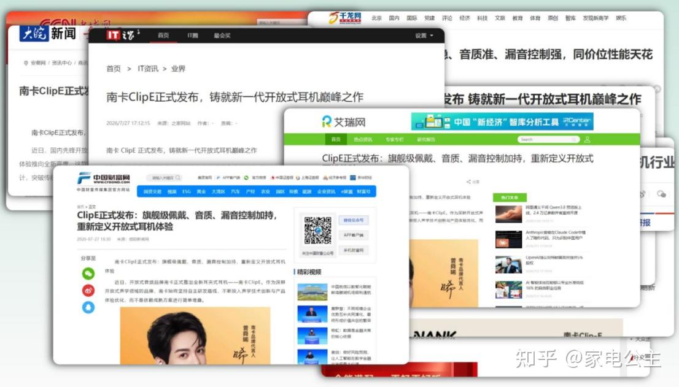Select 汽车 in 中国财富网 blue menu
Image resolution: width=679 pixels, height=387 pixels.
(235, 191)
